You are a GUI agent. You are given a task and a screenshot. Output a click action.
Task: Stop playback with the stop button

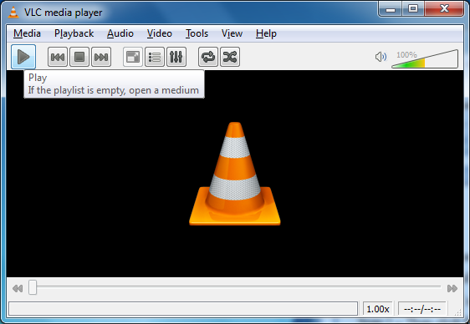tap(79, 57)
